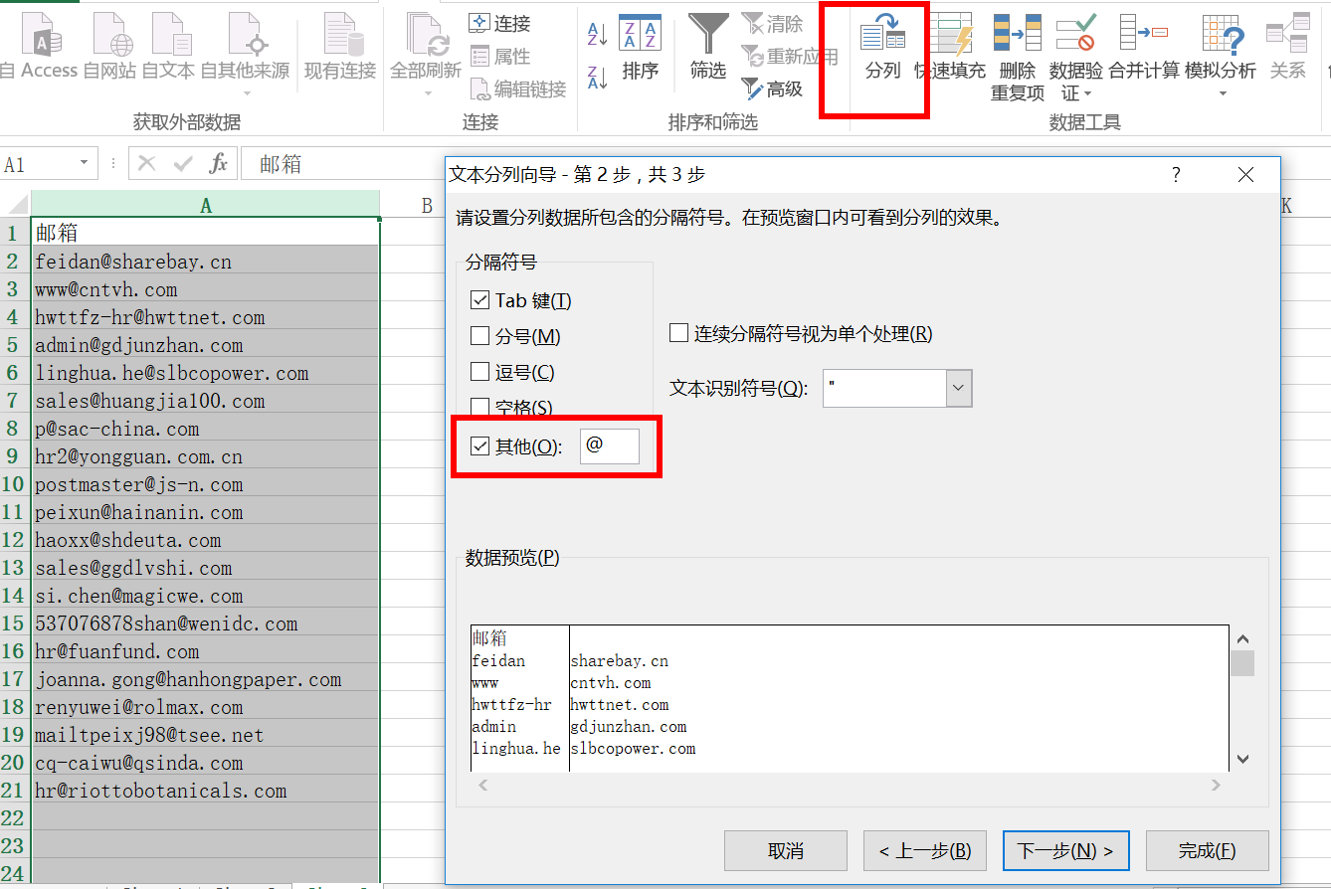The image size is (1331, 889).
Task: Click cell with mailtpeixj98@tsee.net
Action: point(206,735)
